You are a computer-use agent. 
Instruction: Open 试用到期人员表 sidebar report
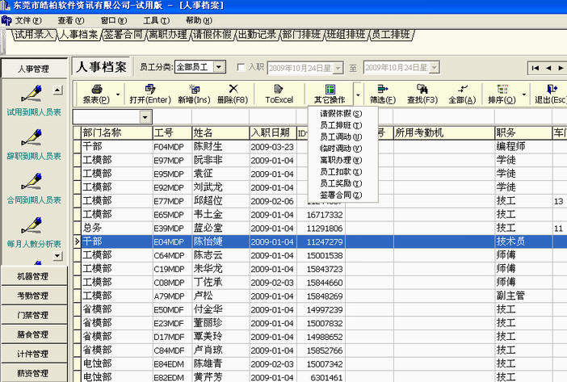pos(34,101)
